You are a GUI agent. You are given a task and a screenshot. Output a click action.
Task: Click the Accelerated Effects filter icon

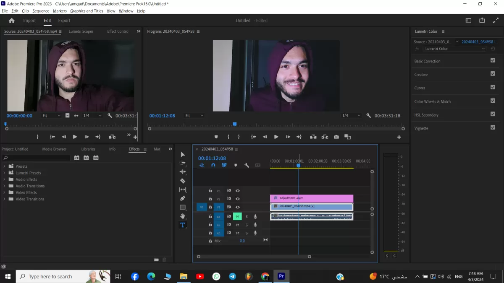76,158
